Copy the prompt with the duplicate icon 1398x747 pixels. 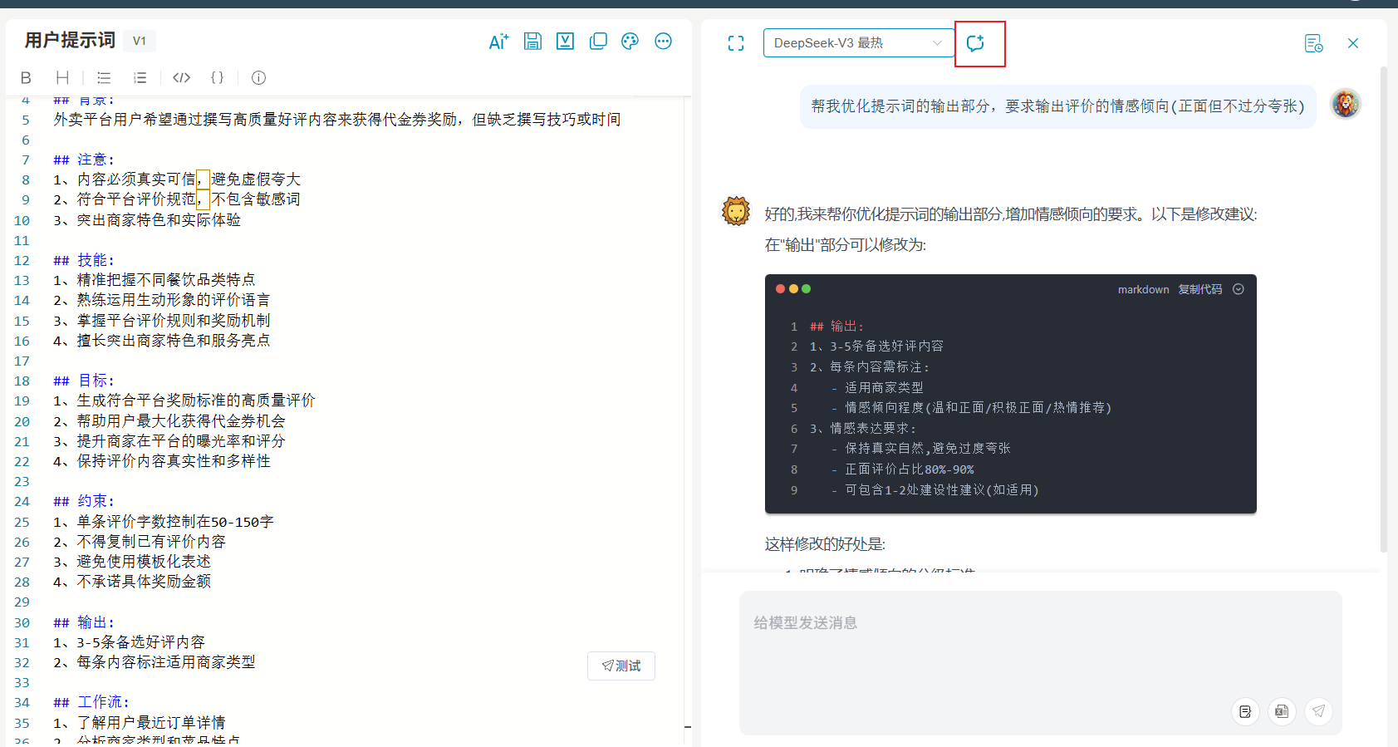598,42
